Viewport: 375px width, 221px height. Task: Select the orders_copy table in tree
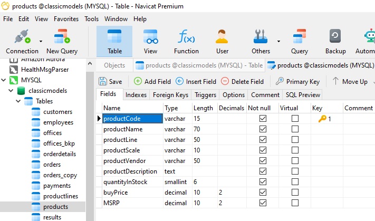pyautogui.click(x=60, y=175)
